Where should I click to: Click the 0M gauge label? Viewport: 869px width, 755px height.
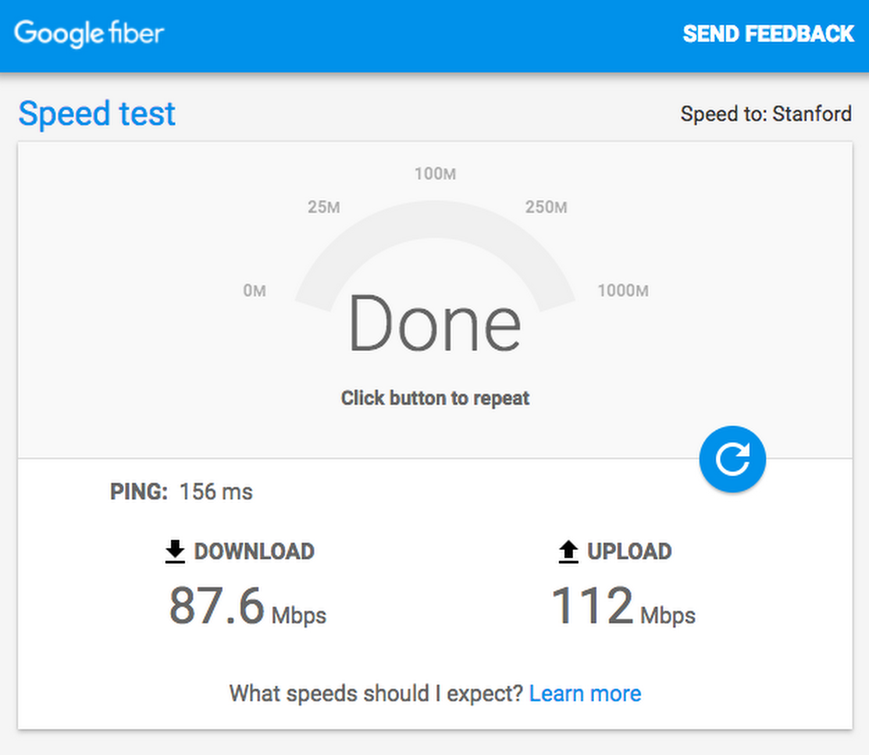[255, 291]
